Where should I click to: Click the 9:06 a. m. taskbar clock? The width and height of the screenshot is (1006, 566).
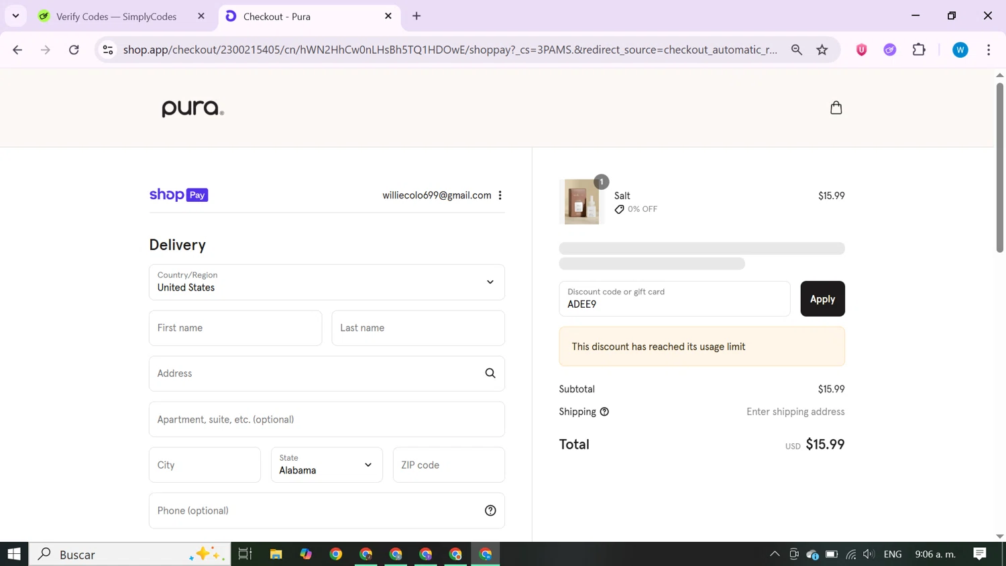tap(935, 554)
